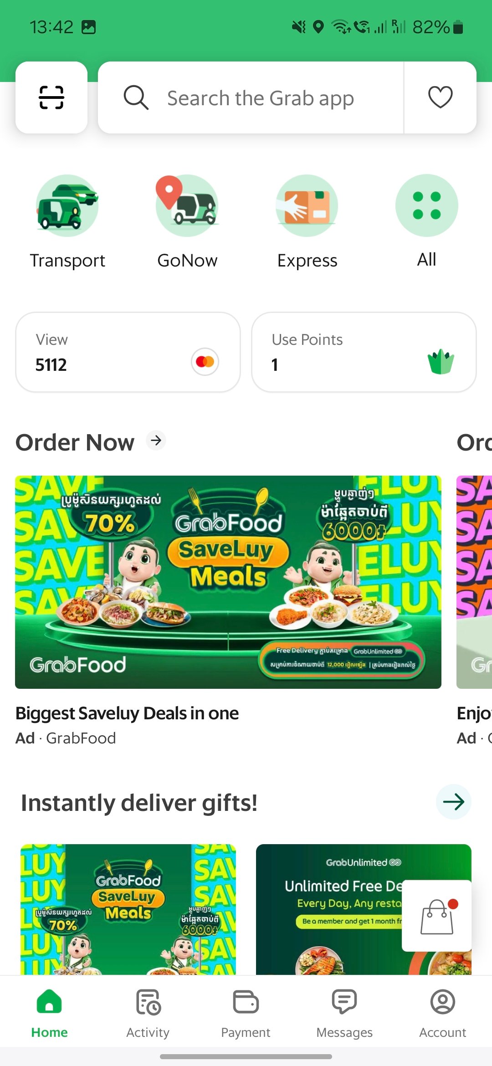Show All services grid
Viewport: 492px width, 1066px height.
click(x=426, y=206)
